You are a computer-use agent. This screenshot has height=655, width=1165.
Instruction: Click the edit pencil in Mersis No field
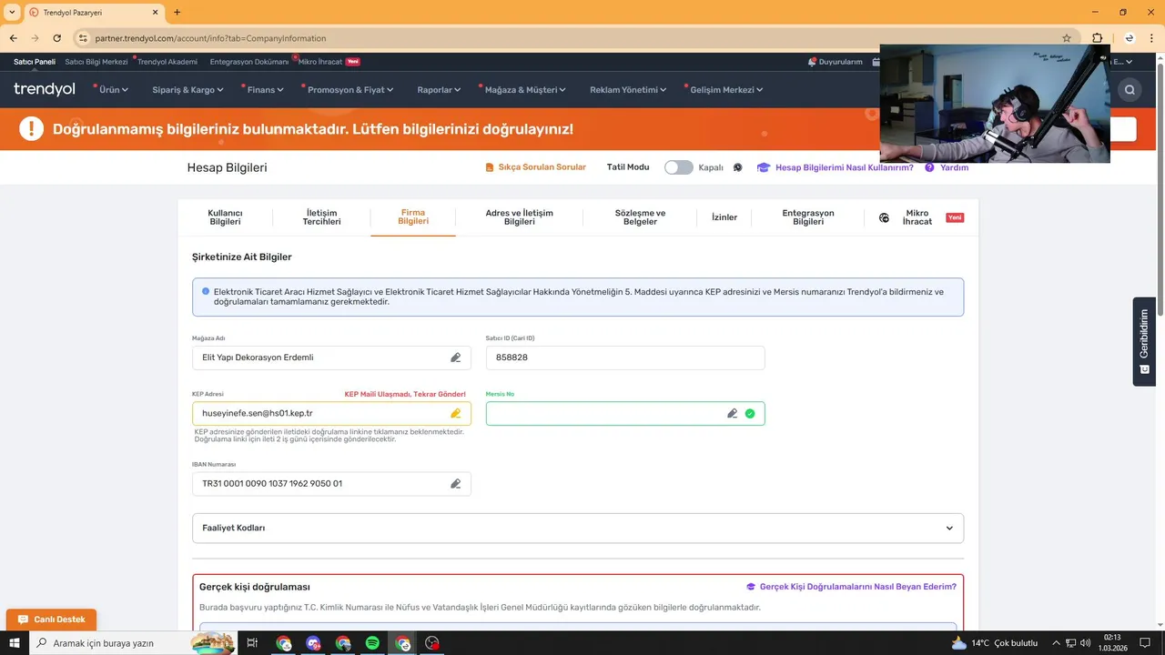733,413
